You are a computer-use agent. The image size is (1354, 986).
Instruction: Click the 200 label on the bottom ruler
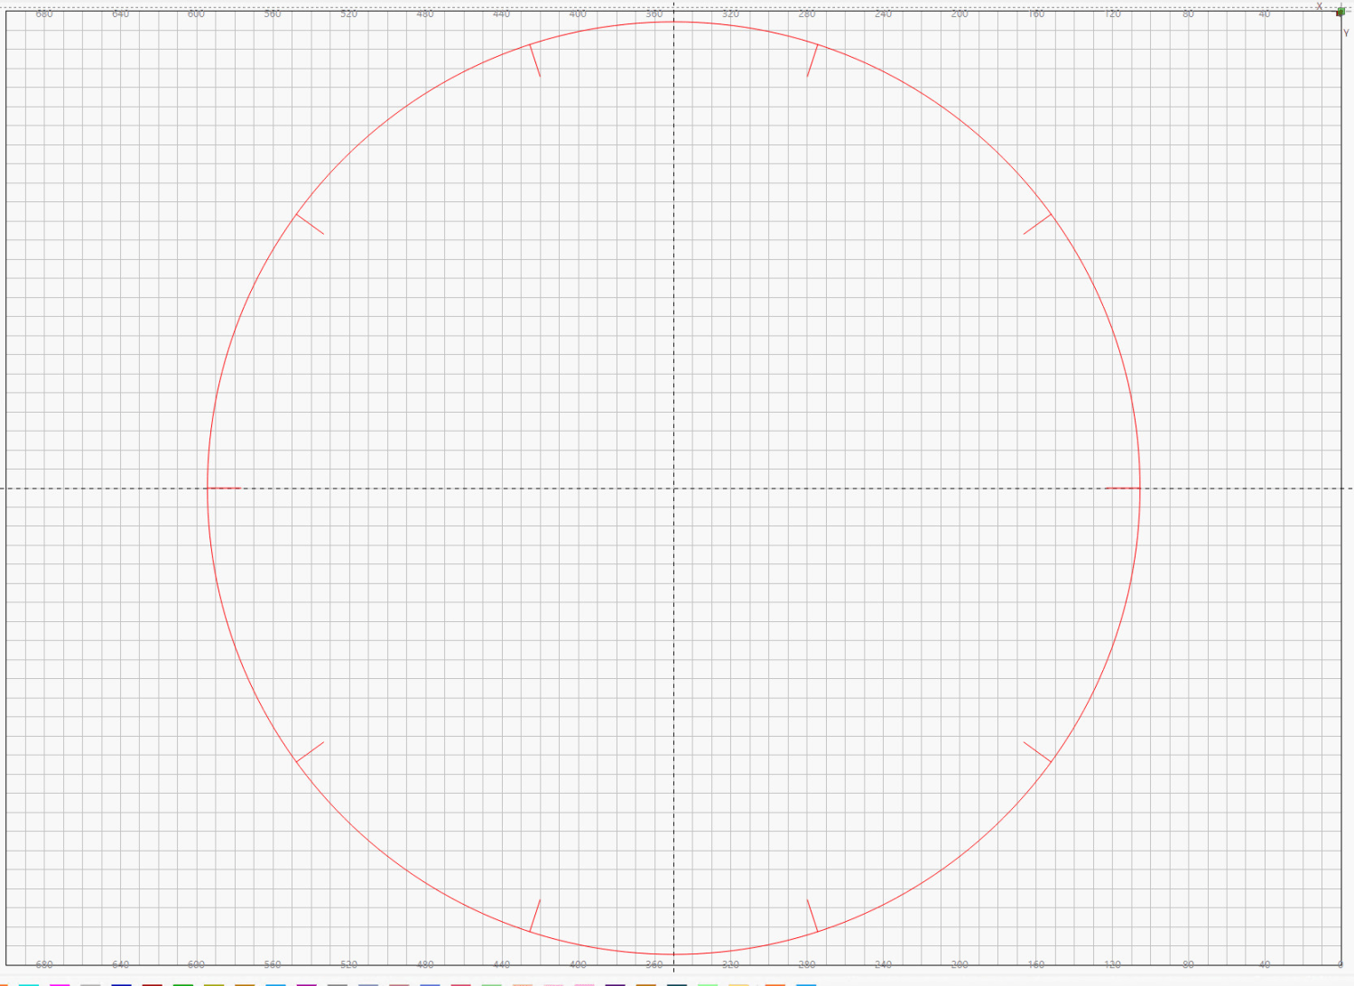pyautogui.click(x=960, y=965)
